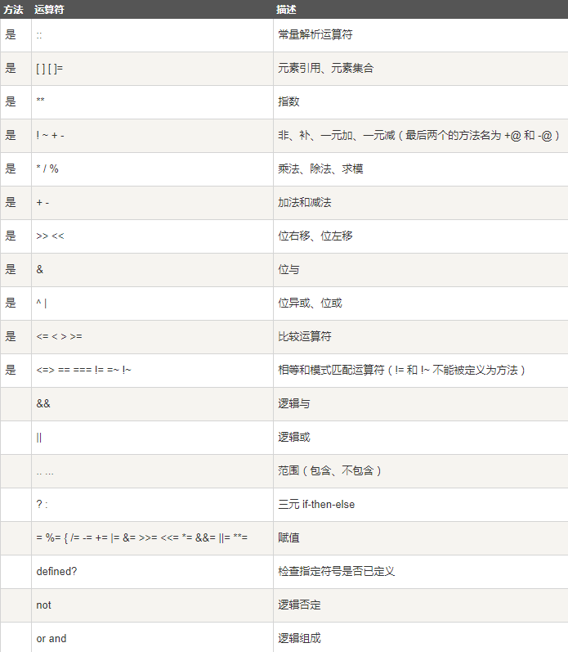Click the 比较运算符 description text
The width and height of the screenshot is (568, 652).
coord(305,336)
